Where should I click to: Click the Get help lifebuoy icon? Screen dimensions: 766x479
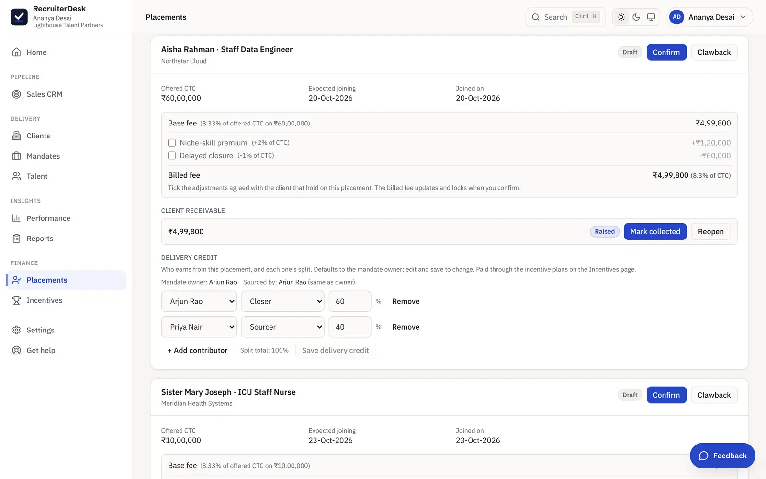16,350
